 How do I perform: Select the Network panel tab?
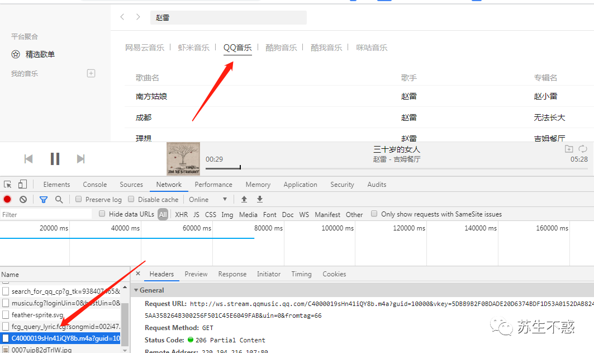pyautogui.click(x=169, y=185)
